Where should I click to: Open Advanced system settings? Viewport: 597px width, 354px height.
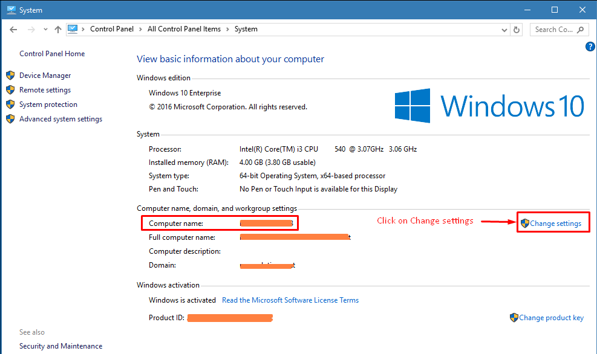point(60,119)
